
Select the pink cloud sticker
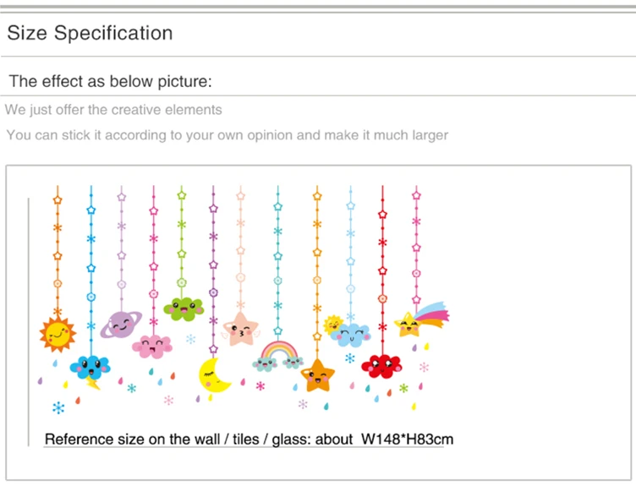pyautogui.click(x=152, y=347)
